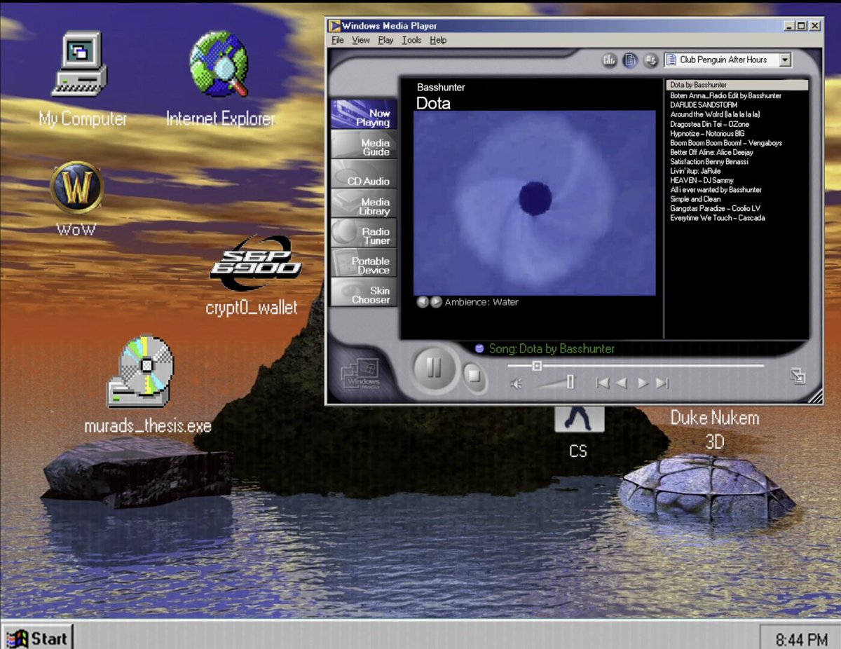Screen dimensions: 841x649
Task: Open the Media Guide tab
Action: pos(364,144)
